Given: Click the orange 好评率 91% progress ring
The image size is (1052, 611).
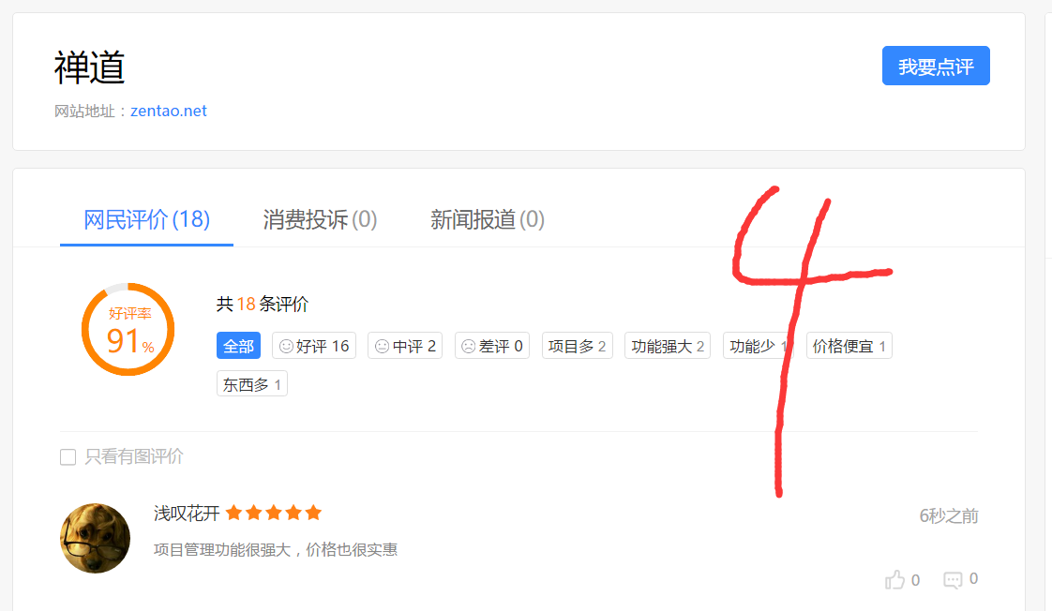Looking at the screenshot, I should (x=128, y=329).
